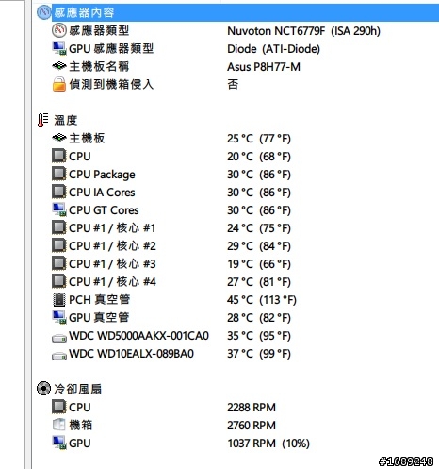Select the GPU 真空管 label

99,318
